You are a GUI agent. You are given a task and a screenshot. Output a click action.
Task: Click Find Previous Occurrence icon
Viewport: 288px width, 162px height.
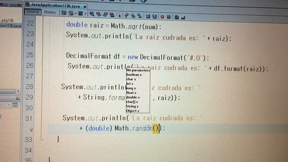click(99, 14)
